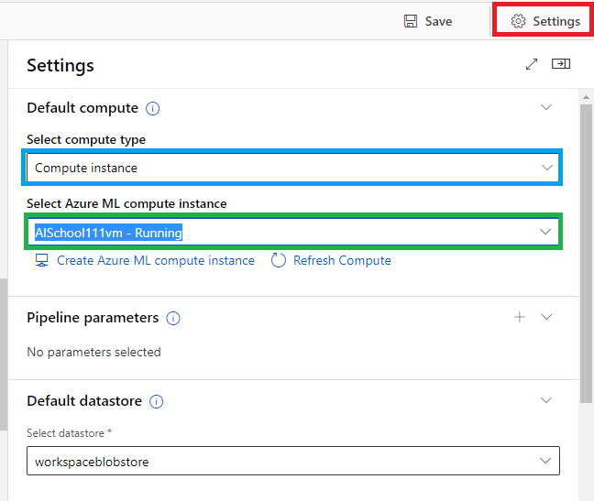
Task: Collapse the Pipeline parameters section chevron
Action: click(x=546, y=317)
